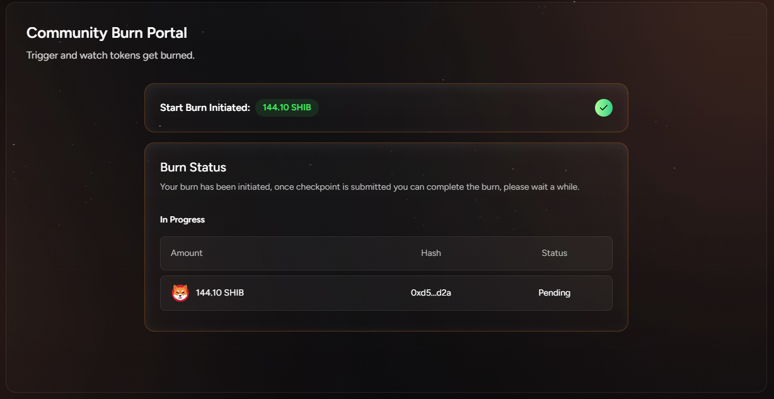Viewport: 774px width, 399px height.
Task: Click the Amount column header
Action: pyautogui.click(x=187, y=253)
